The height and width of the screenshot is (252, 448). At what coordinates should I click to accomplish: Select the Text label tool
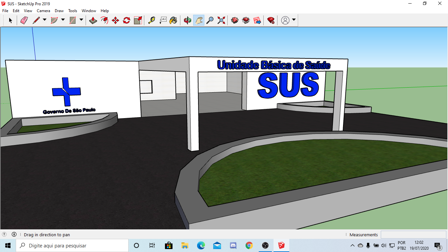163,20
